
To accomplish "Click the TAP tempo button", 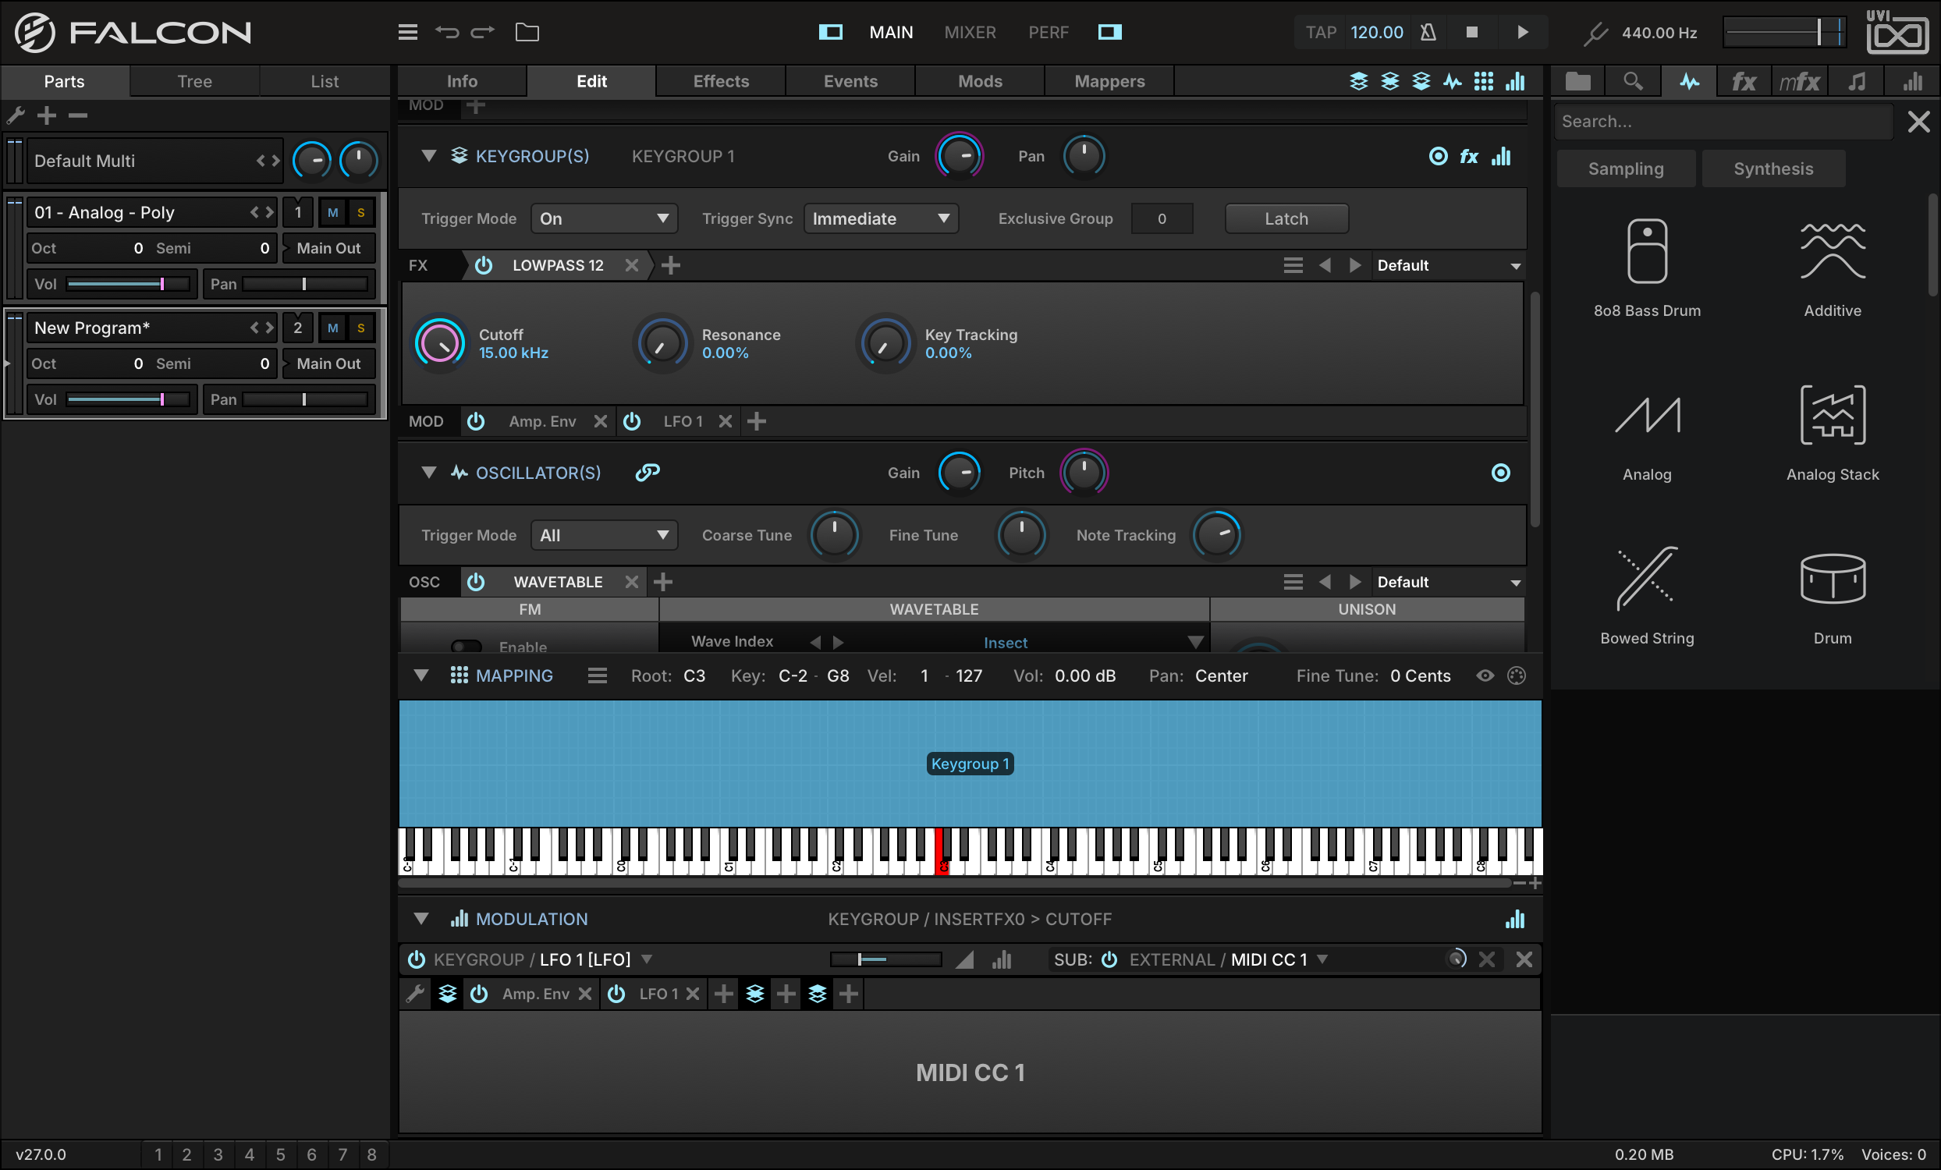I will coord(1320,32).
